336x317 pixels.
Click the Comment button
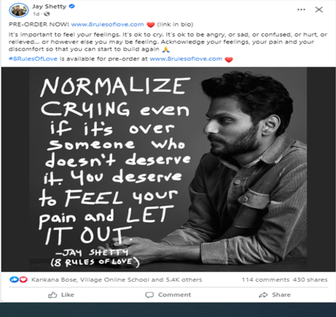168,295
